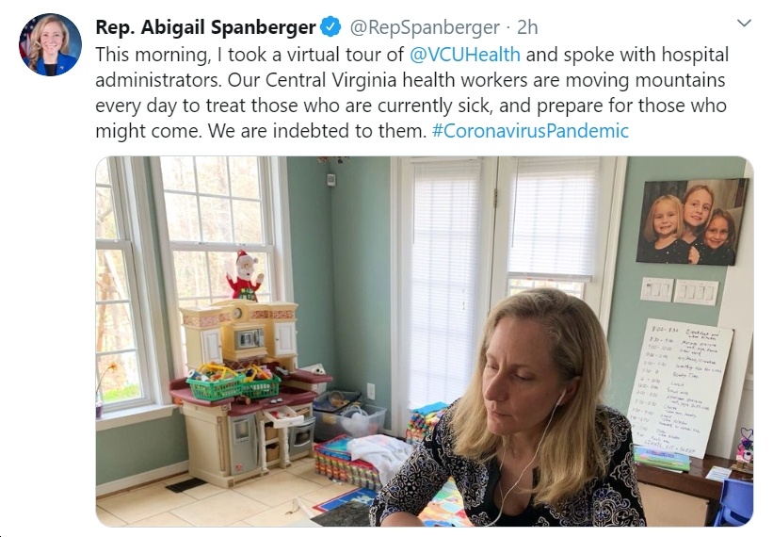Visit the @RepSpanberger handle

point(425,27)
